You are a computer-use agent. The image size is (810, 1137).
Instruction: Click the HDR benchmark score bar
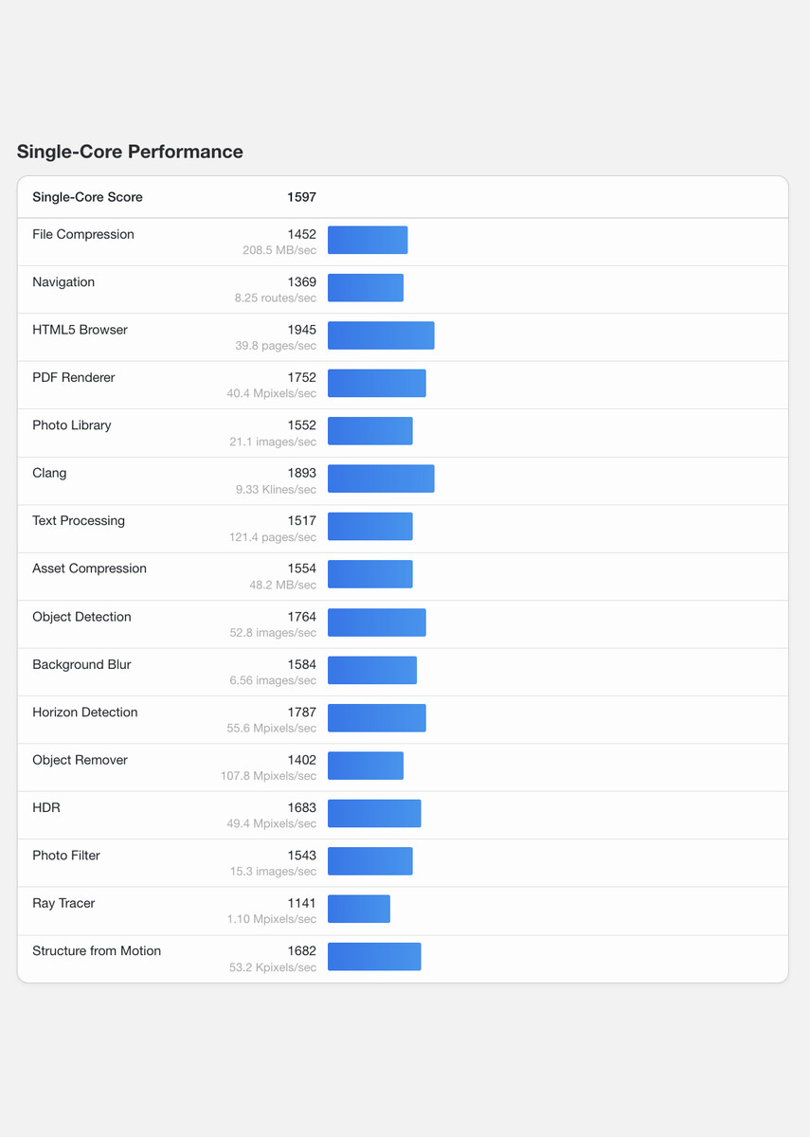(374, 813)
